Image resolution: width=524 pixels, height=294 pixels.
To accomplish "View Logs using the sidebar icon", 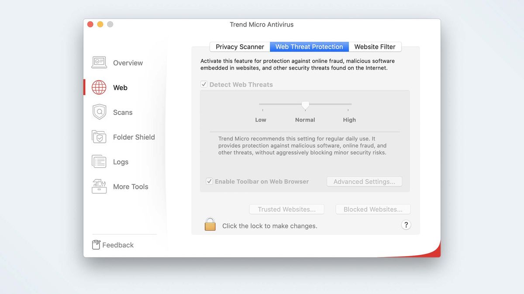I will point(99,162).
